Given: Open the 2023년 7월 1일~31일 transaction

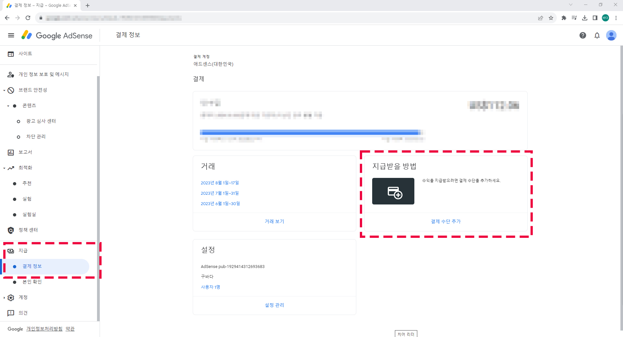Looking at the screenshot, I should tap(220, 193).
